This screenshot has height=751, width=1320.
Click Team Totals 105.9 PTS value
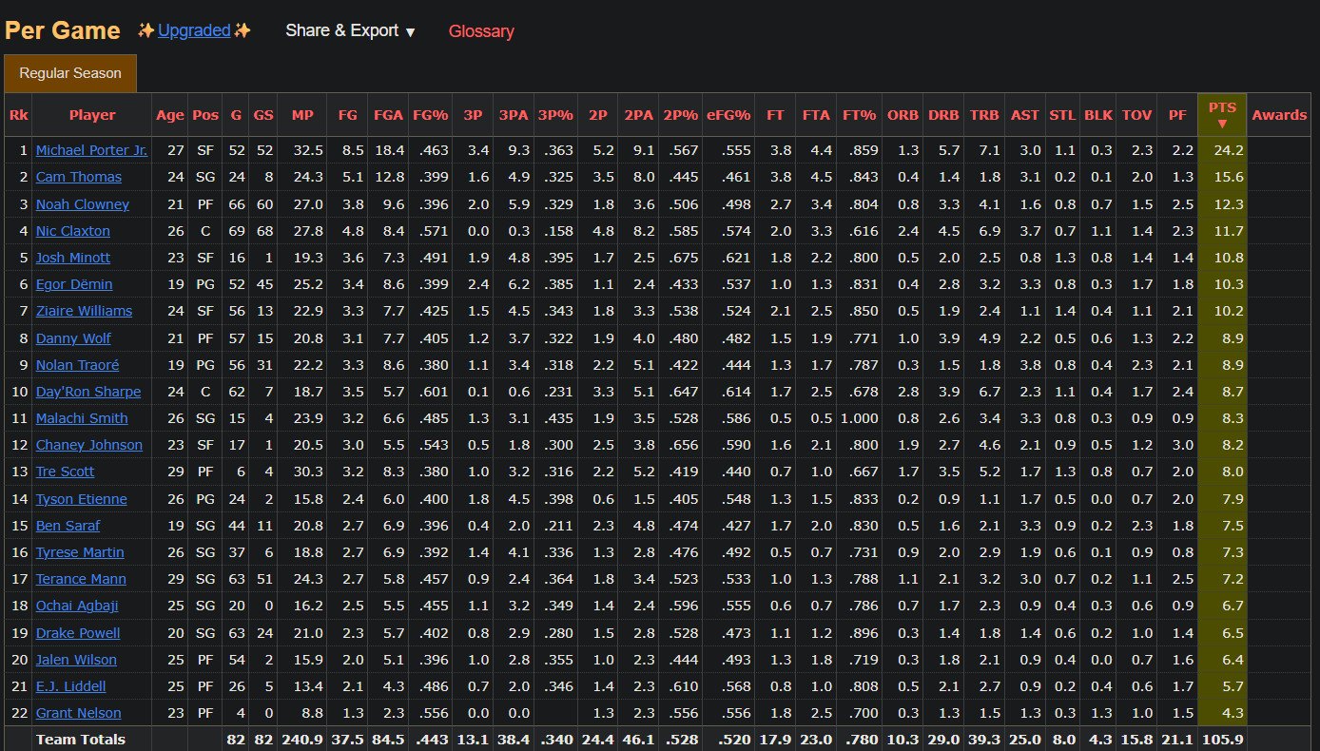(1223, 740)
